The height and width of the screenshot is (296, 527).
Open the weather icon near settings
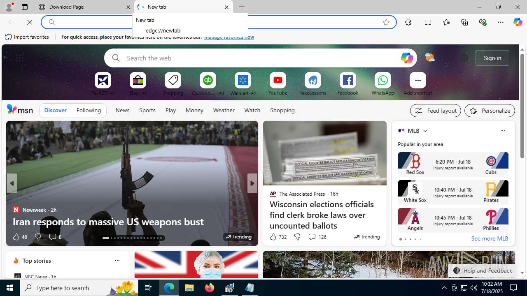click(x=429, y=58)
